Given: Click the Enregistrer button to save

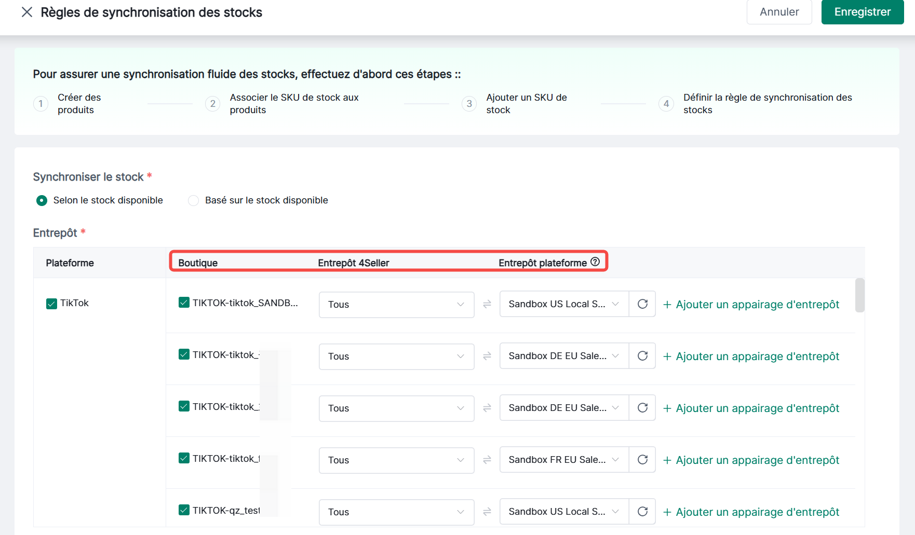Looking at the screenshot, I should click(x=862, y=12).
